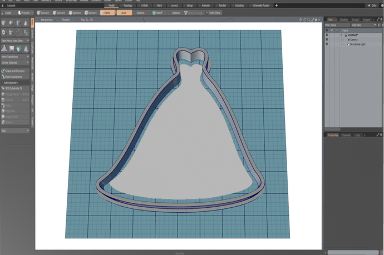Image resolution: width=384 pixels, height=255 pixels.
Task: Select the Text tool icon
Action: (26, 32)
